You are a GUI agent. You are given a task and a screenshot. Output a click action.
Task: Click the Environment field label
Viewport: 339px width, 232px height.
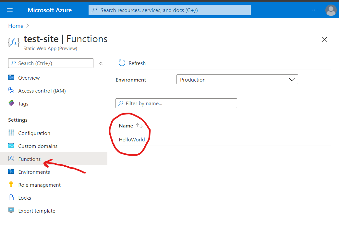coord(131,80)
